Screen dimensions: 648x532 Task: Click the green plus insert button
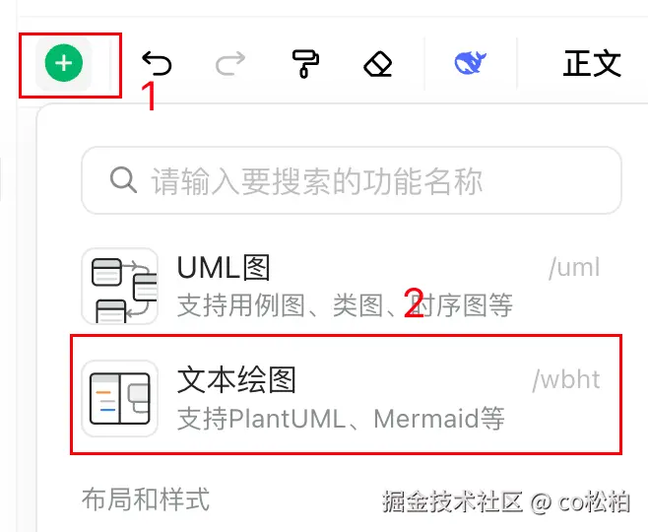tap(64, 63)
